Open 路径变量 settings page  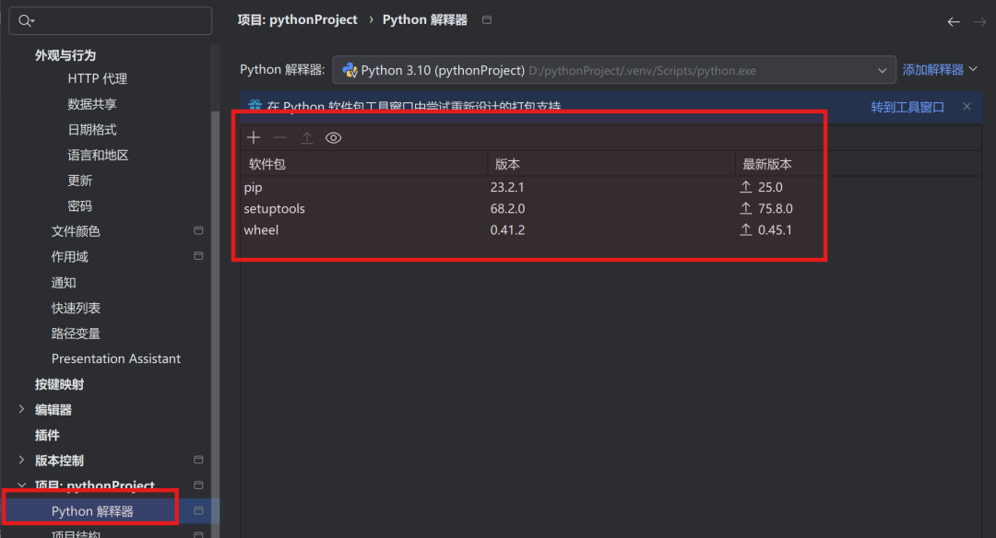(x=76, y=333)
